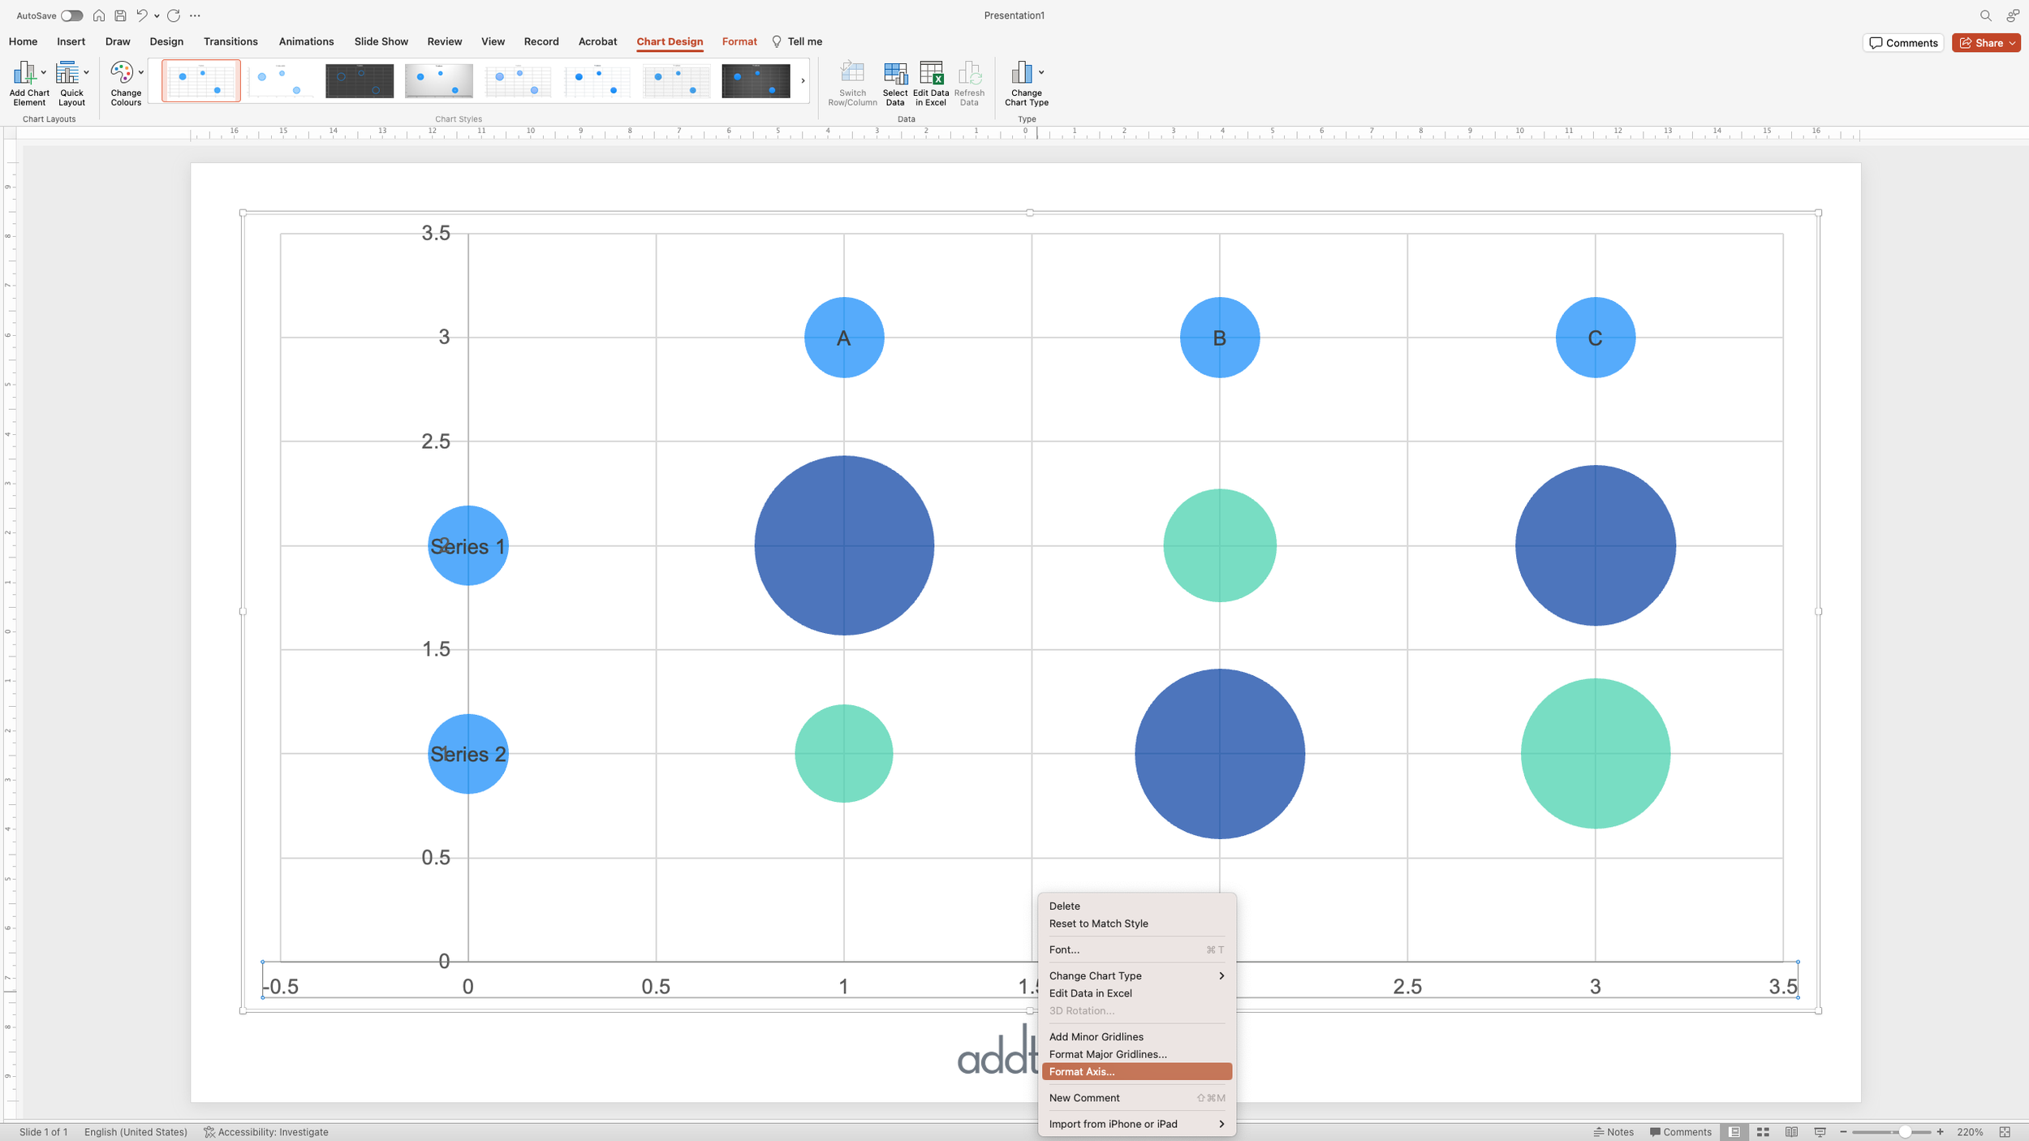Apply the last dark chart style thumbnail
Screen dimensions: 2029x1141
tap(756, 80)
